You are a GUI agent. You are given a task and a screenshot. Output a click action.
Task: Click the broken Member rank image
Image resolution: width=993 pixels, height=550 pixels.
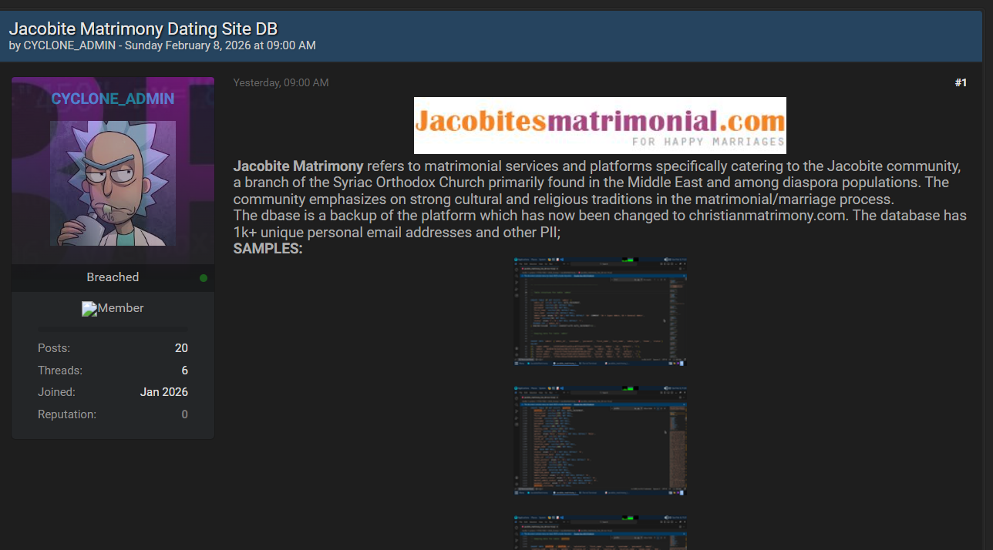coord(89,309)
